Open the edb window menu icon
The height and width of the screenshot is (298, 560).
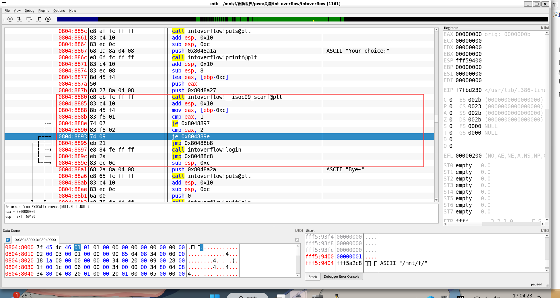click(x=4, y=4)
